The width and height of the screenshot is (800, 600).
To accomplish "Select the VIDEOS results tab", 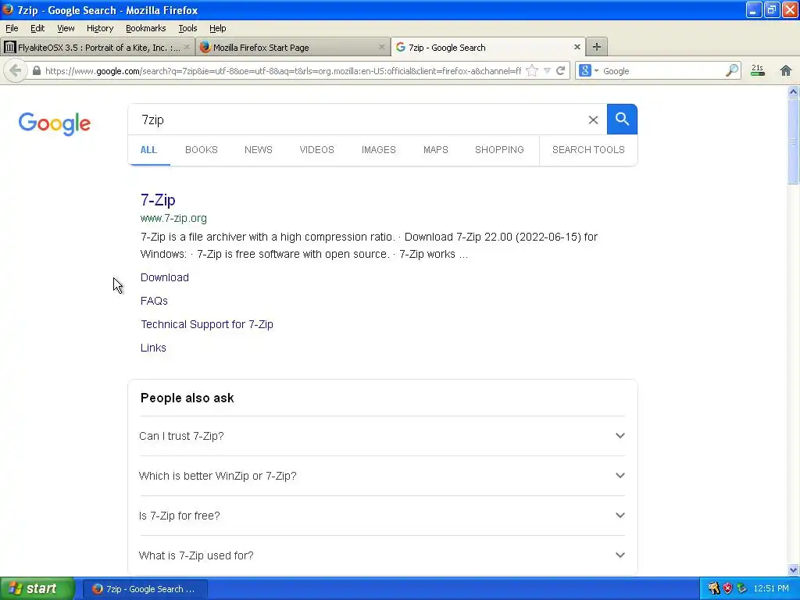I will (317, 149).
